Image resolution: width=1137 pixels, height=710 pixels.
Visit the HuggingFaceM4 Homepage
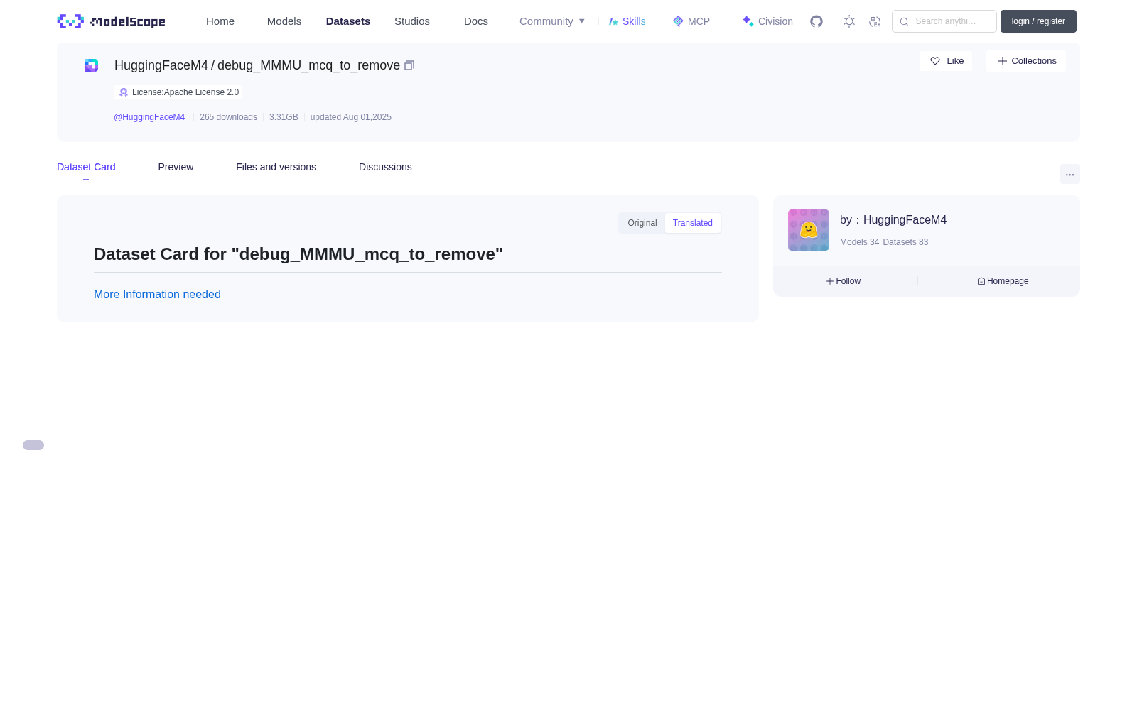tap(1003, 281)
